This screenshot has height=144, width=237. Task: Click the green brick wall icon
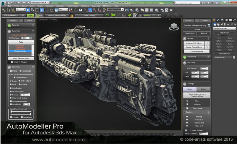pos(113,15)
